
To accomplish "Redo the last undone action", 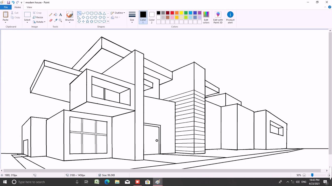I will pyautogui.click(x=18, y=2).
